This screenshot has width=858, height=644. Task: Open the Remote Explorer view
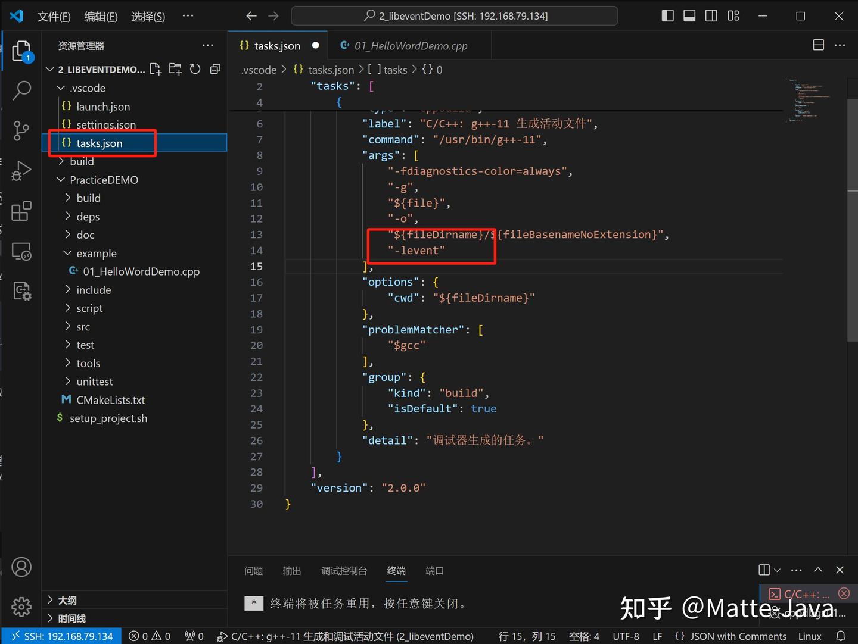pos(22,251)
